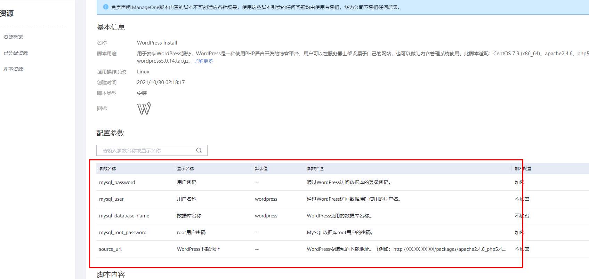Click the 脚本内容 section heading
This screenshot has height=279, width=589.
click(111, 274)
